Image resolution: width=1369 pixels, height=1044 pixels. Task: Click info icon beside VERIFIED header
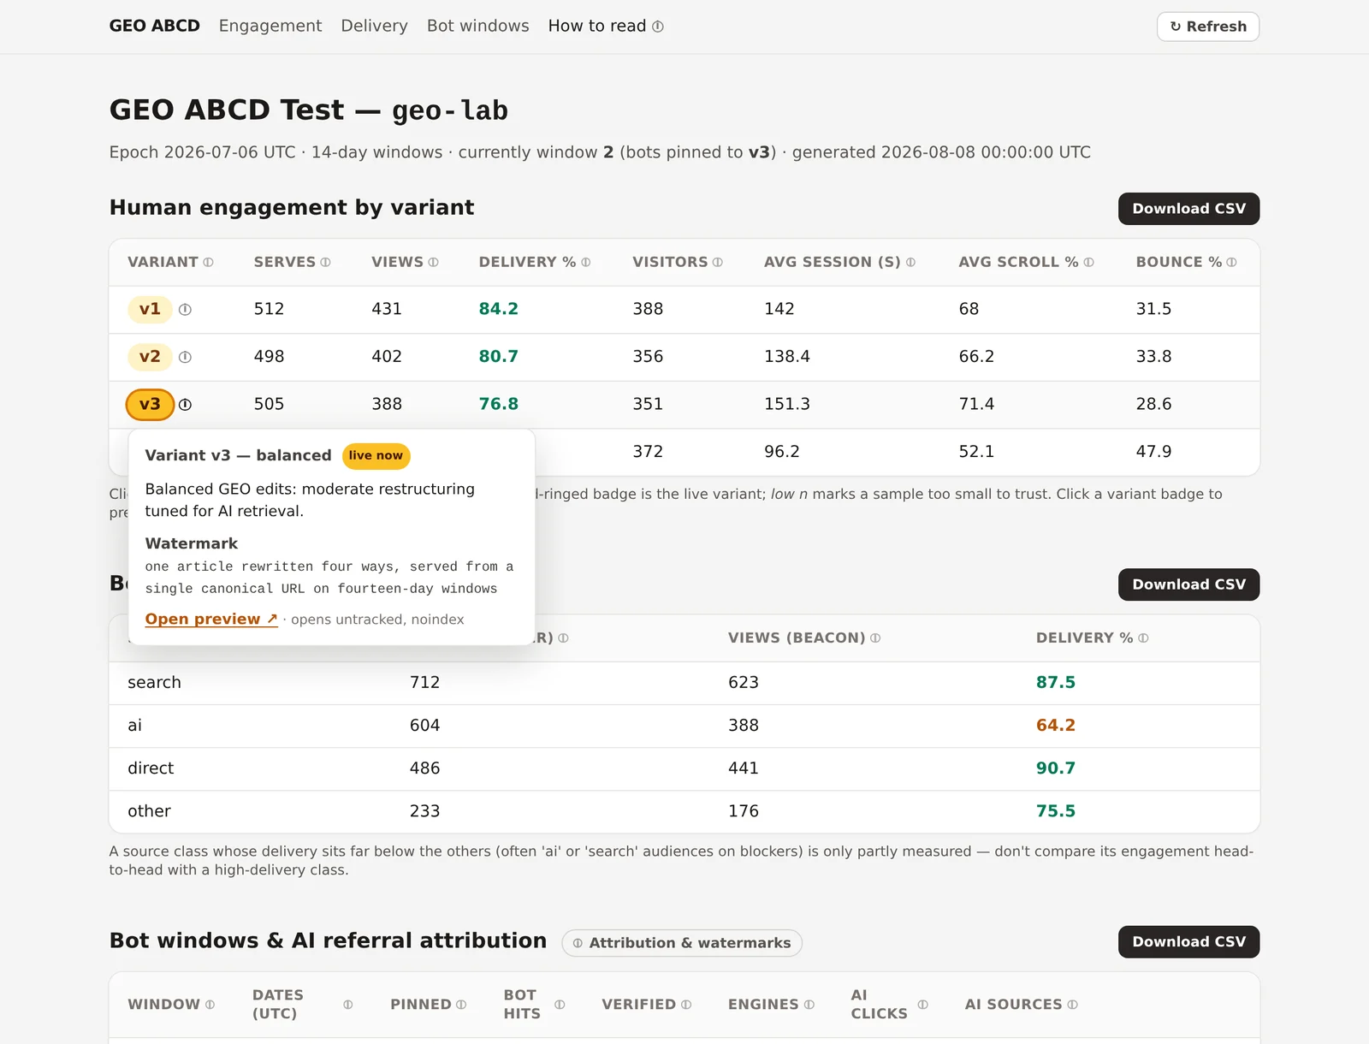click(686, 1005)
